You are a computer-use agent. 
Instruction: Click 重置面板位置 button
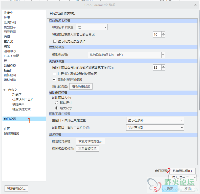coord(87,149)
